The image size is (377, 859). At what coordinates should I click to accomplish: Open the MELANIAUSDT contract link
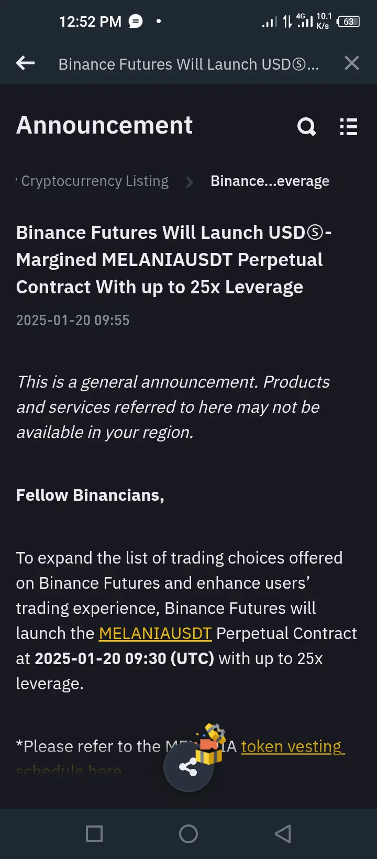[155, 633]
